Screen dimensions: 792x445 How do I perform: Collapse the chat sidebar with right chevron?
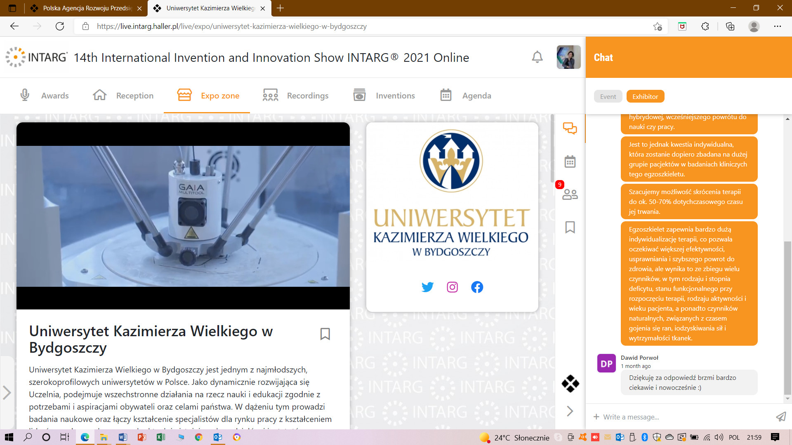[x=570, y=411]
